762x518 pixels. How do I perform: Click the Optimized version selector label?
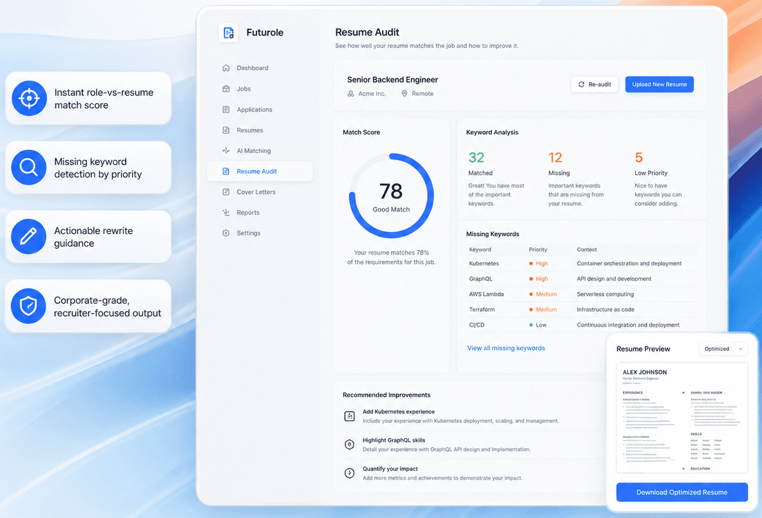tap(717, 349)
